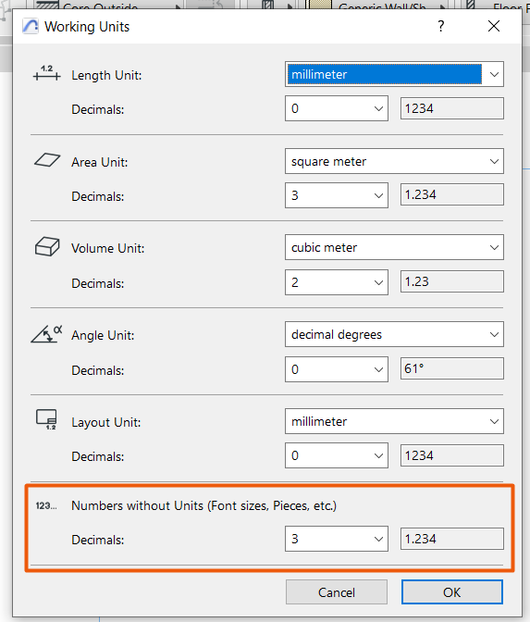Click the Area Unit parallelogram icon
The image size is (530, 622).
47,160
